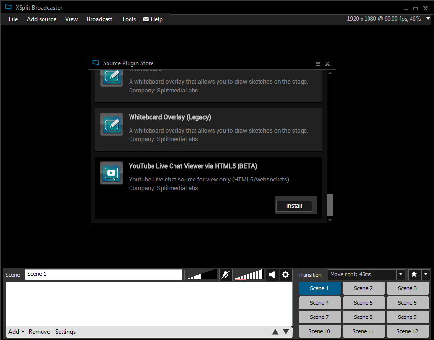
Task: Click the YouTube Live Chat Viewer plugin icon
Action: (x=111, y=173)
